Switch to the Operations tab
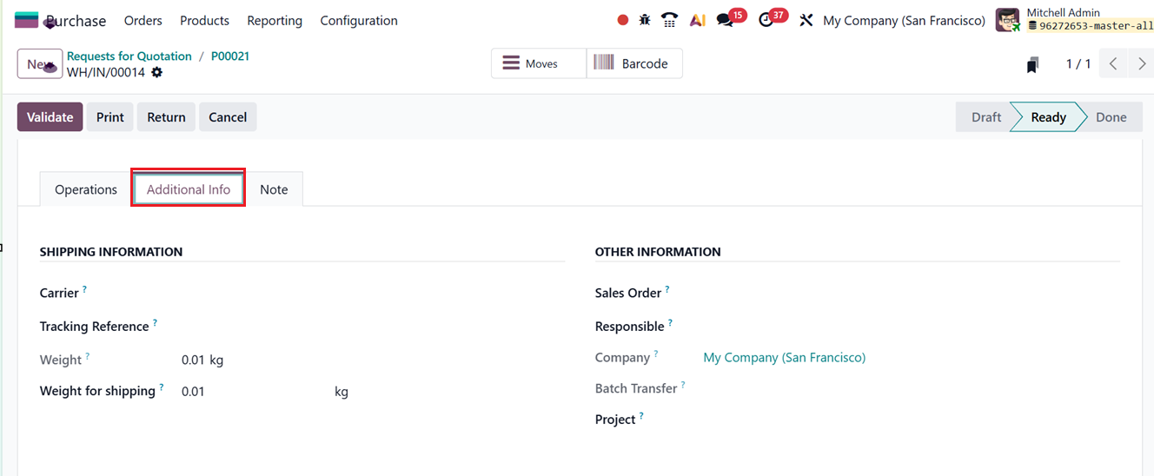The width and height of the screenshot is (1154, 476). [86, 189]
